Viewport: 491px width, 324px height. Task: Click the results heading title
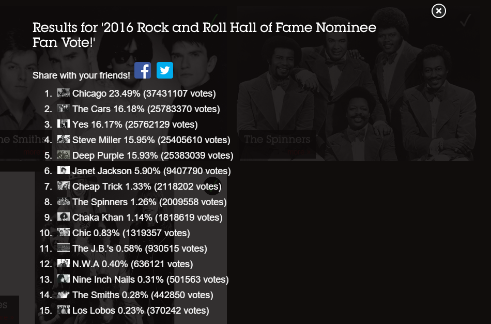pos(204,35)
